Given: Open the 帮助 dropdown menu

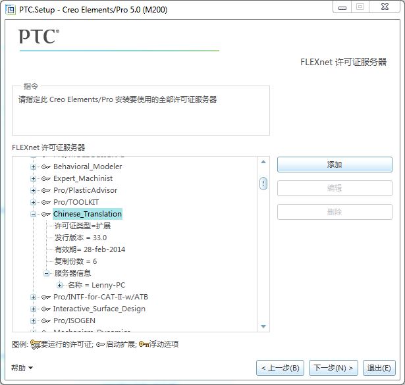Looking at the screenshot, I should (22, 368).
